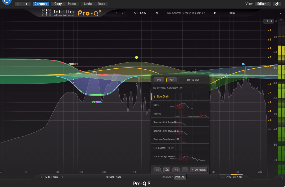Open the Analyzer Post+SC dropdown
Screen dimensions: 285x187
tap(180, 177)
